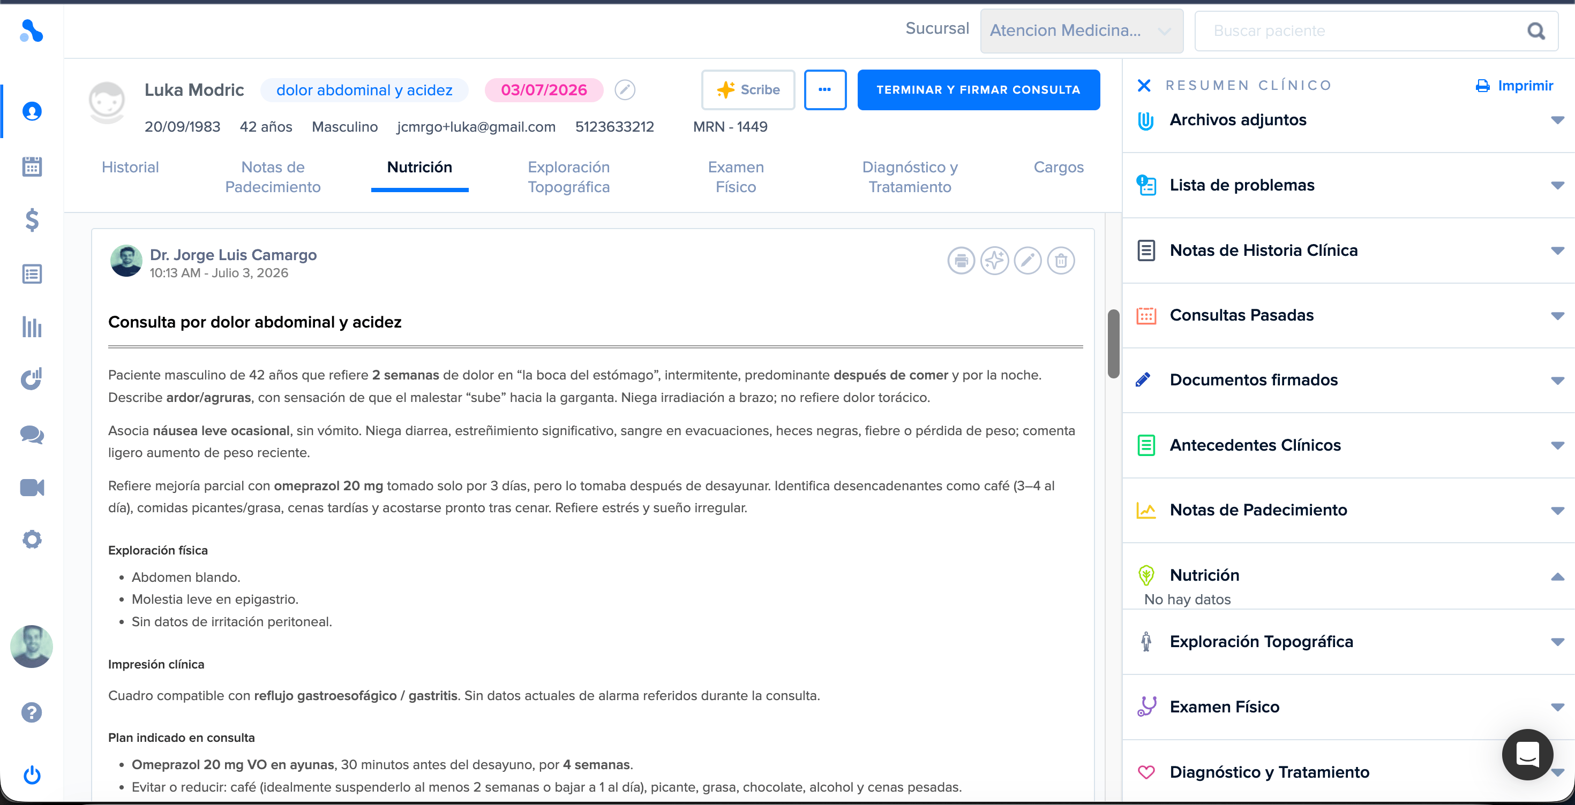Click the dolor abdominal y acidez tag
Viewport: 1575px width, 805px height.
(364, 90)
